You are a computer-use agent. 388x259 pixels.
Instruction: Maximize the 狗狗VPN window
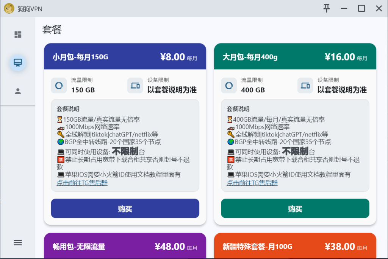(x=361, y=8)
